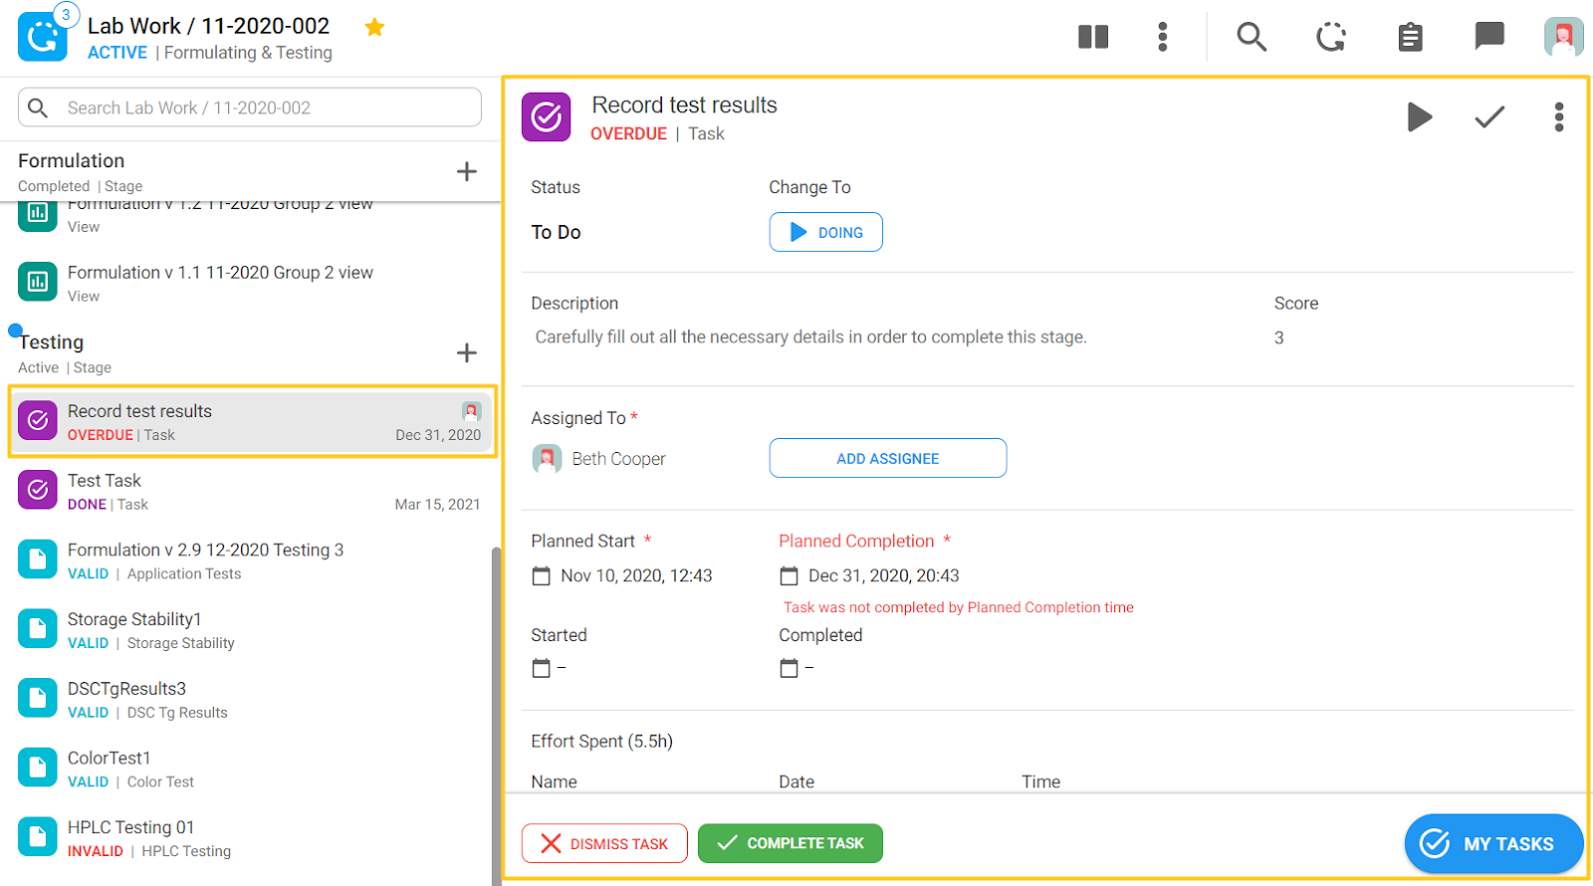This screenshot has height=886, width=1593.
Task: Open the user profile avatar
Action: click(x=1563, y=37)
